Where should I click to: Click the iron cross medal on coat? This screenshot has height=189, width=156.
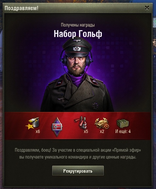(x=95, y=105)
